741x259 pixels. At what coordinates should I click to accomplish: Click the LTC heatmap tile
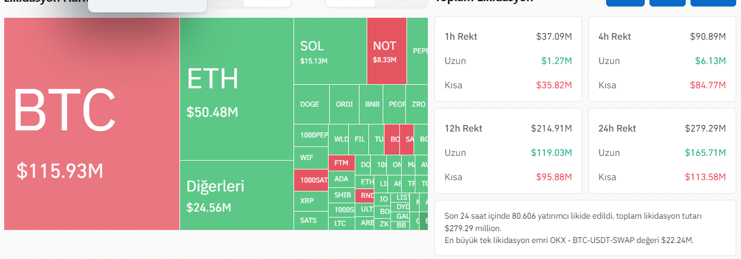point(340,223)
